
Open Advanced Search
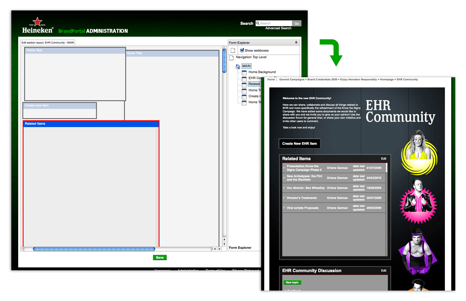point(278,28)
